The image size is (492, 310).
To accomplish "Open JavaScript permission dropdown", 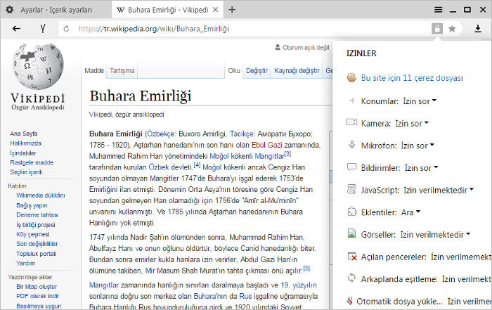I will click(439, 190).
